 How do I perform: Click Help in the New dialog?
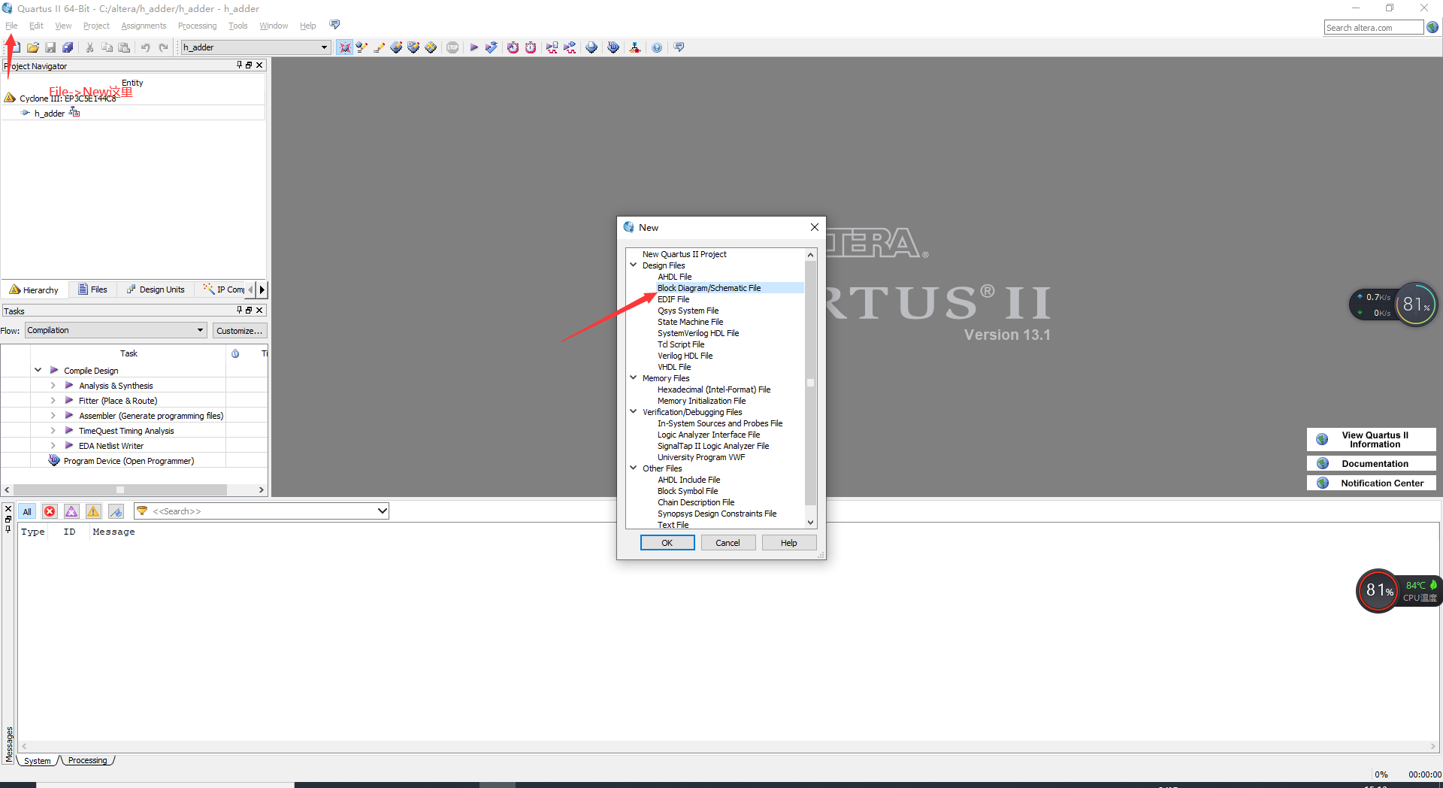tap(788, 543)
